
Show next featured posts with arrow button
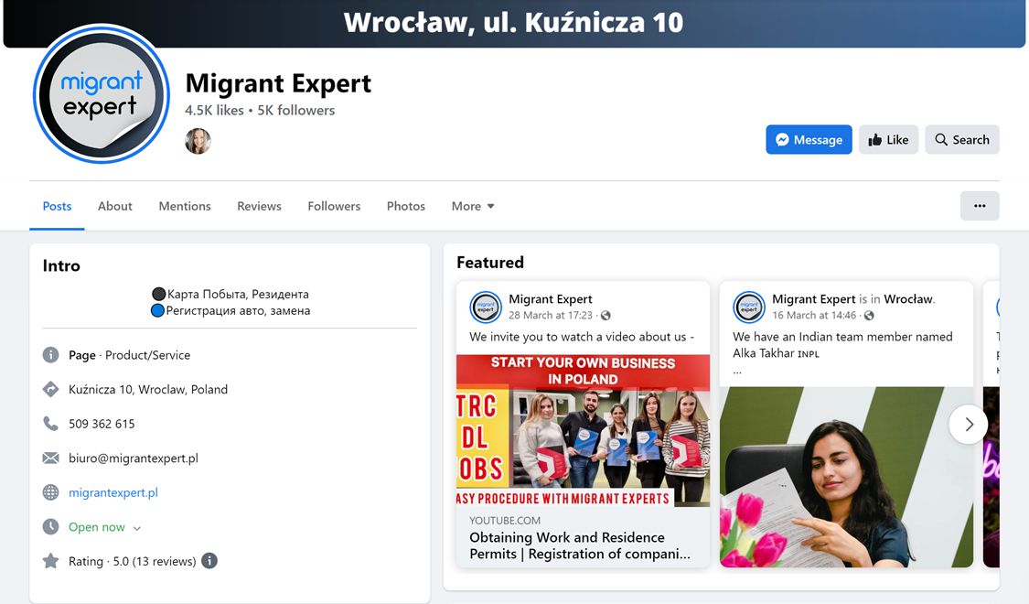click(x=969, y=425)
